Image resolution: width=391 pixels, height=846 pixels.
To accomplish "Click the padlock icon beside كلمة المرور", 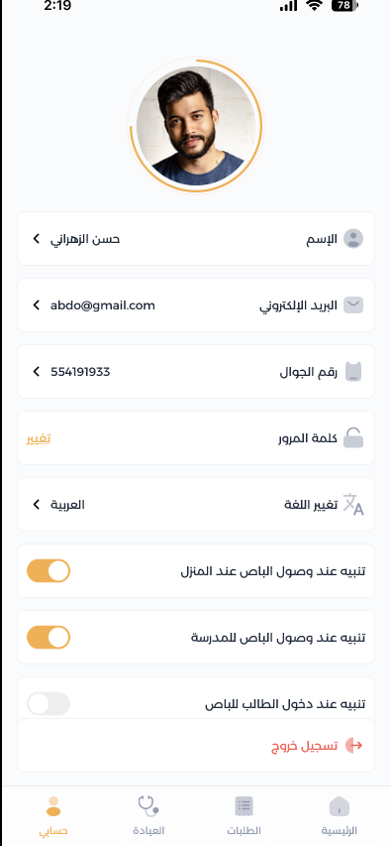I will (353, 437).
